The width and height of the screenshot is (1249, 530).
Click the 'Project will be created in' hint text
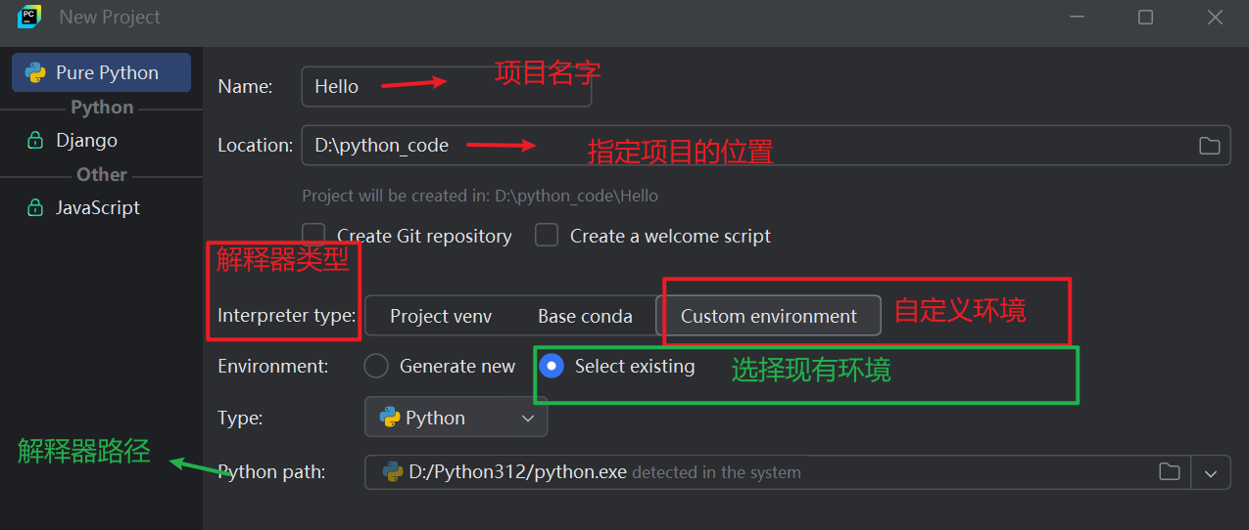coord(480,196)
